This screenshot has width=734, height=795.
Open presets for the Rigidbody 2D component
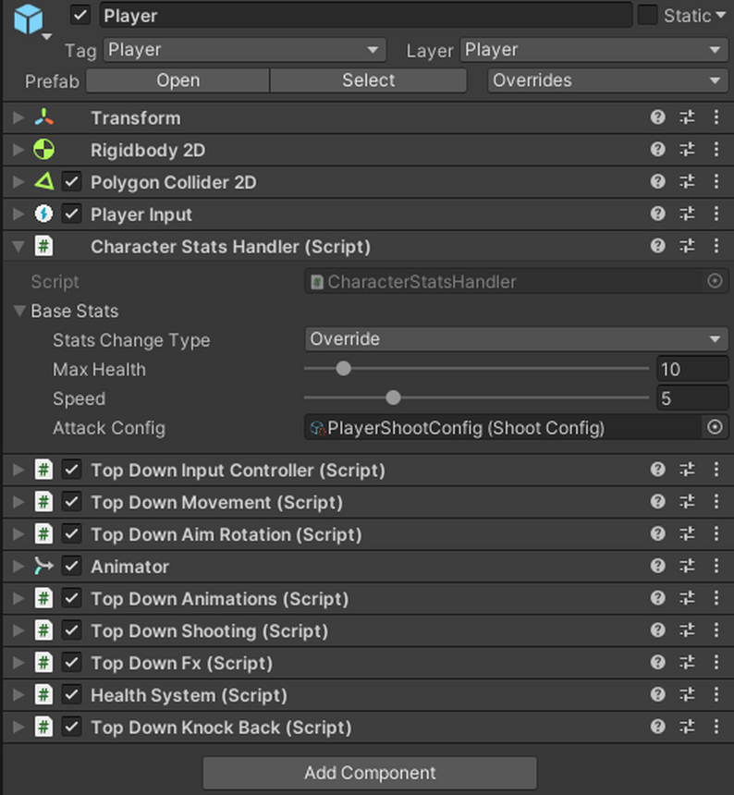coord(687,150)
